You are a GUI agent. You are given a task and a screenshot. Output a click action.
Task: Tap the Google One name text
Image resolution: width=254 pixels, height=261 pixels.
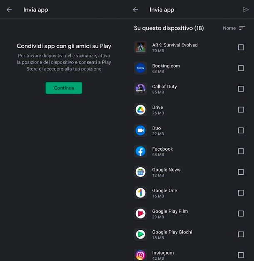[164, 190]
